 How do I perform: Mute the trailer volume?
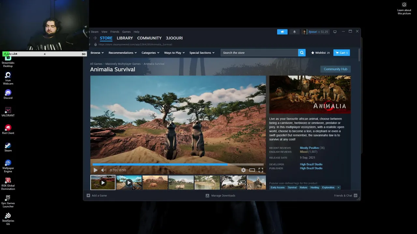pyautogui.click(x=104, y=170)
